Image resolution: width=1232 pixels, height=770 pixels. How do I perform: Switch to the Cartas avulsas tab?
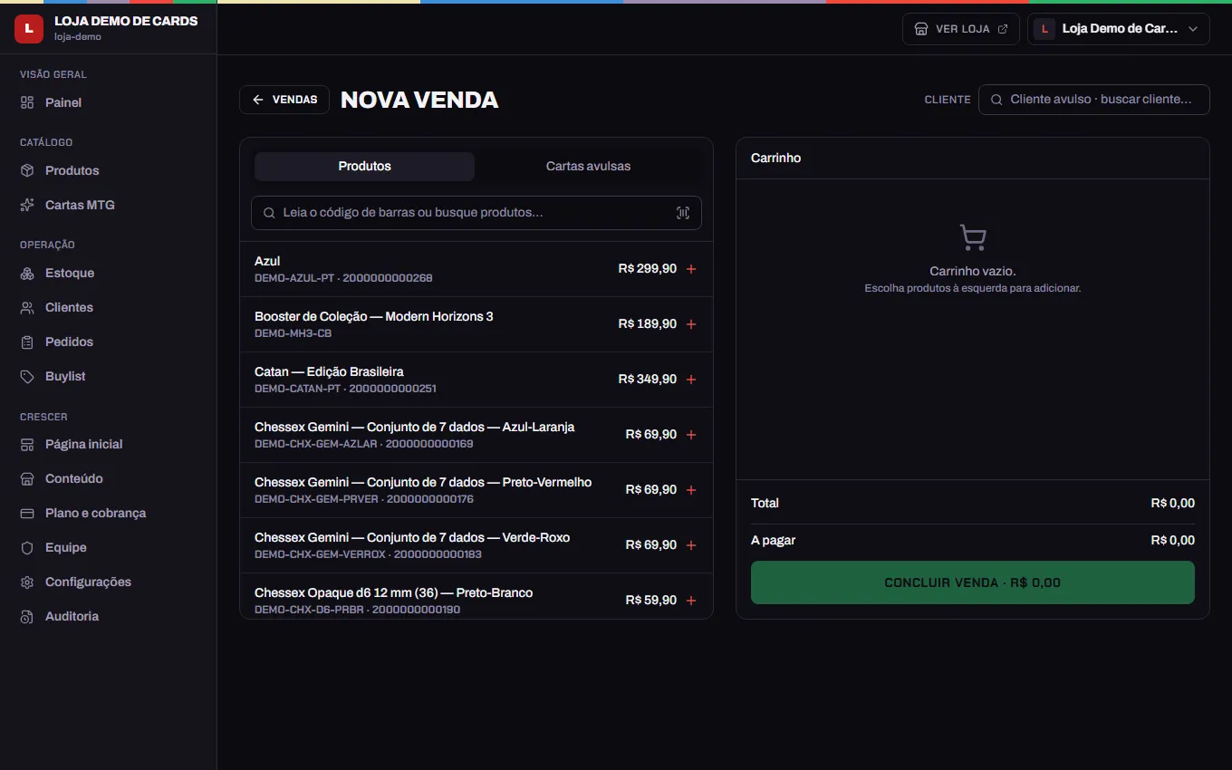pyautogui.click(x=588, y=167)
